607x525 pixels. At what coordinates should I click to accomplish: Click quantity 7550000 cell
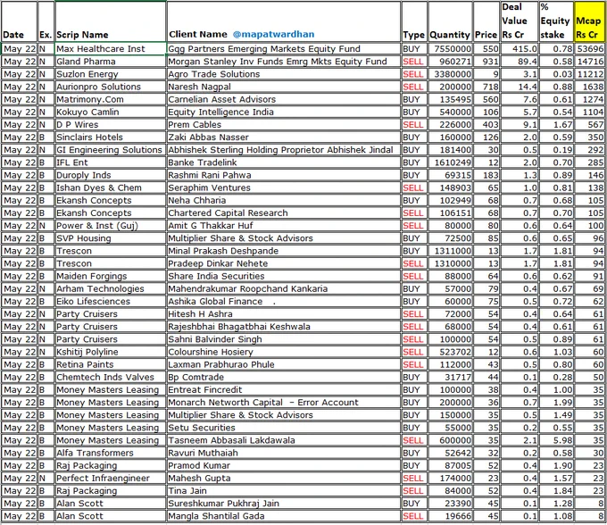450,49
